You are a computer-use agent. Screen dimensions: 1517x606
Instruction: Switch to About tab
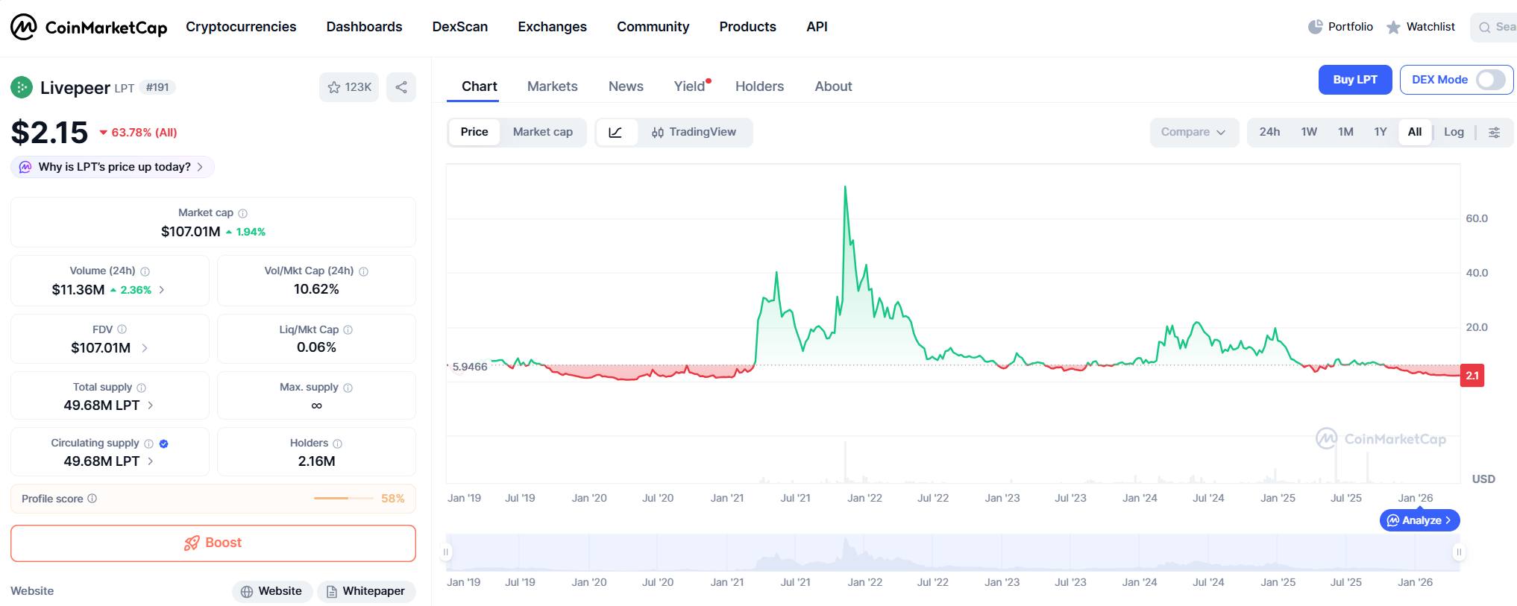(834, 86)
